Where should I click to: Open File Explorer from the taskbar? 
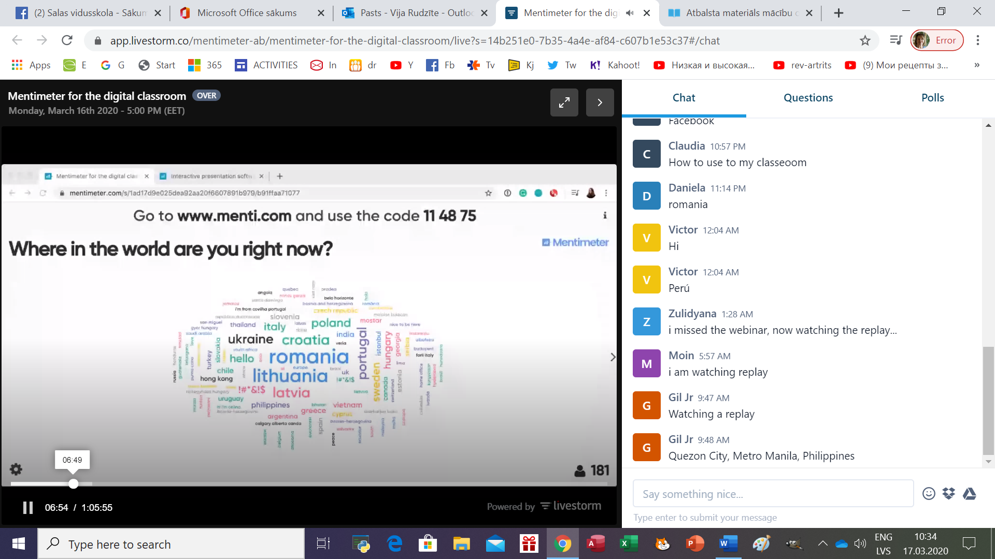(461, 543)
